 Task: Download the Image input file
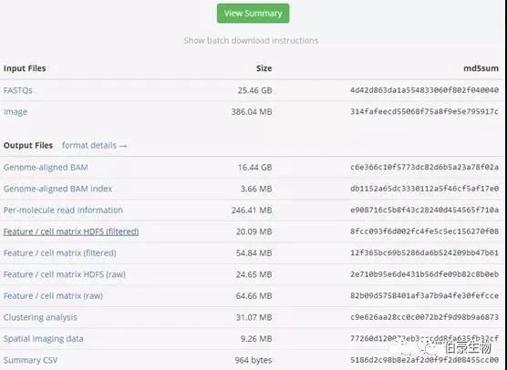click(16, 112)
